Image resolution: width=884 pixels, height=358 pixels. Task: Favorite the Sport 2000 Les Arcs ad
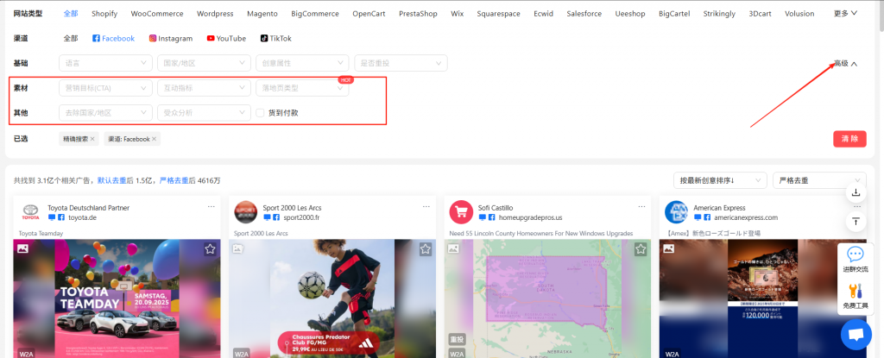(425, 249)
